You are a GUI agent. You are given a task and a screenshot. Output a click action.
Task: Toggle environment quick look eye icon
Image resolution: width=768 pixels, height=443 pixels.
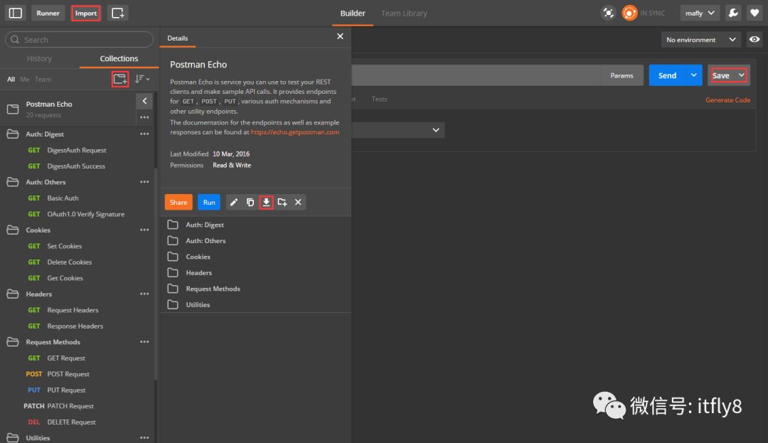point(754,40)
